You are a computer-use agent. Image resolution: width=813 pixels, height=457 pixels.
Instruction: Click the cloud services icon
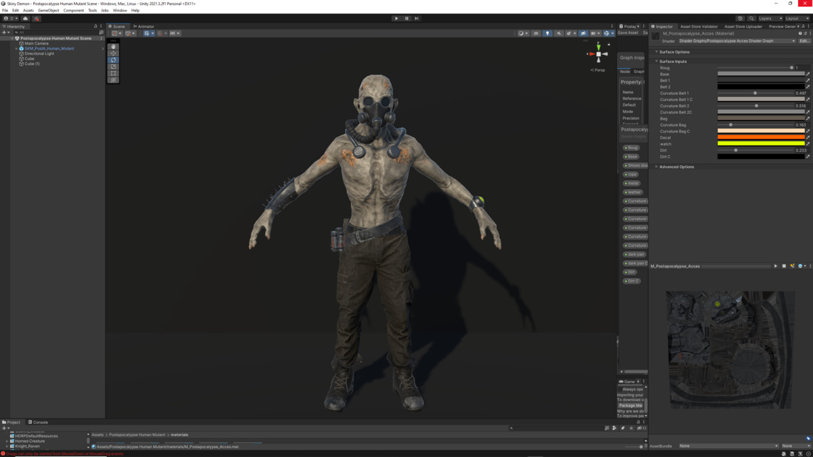click(26, 18)
